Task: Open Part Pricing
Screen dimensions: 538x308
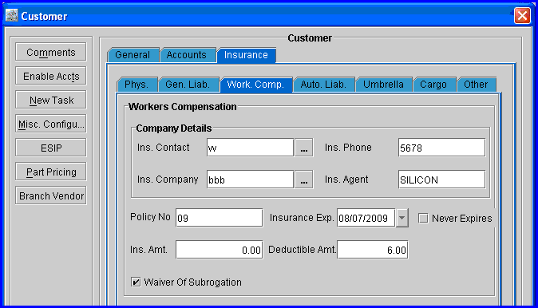Action: (x=51, y=172)
